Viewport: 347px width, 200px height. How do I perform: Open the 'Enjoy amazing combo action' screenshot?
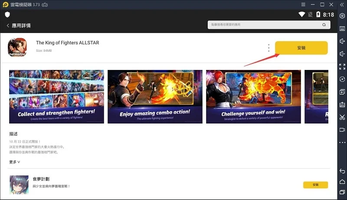tap(155, 97)
